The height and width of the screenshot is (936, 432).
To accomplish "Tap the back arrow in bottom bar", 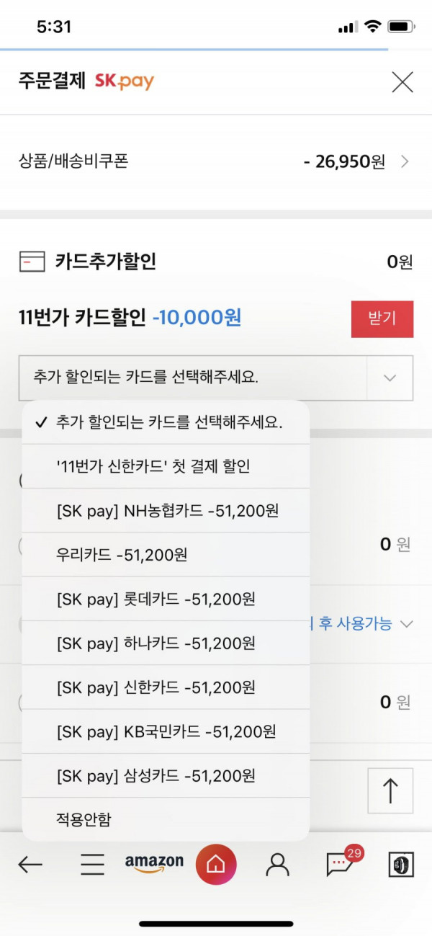I will (30, 865).
